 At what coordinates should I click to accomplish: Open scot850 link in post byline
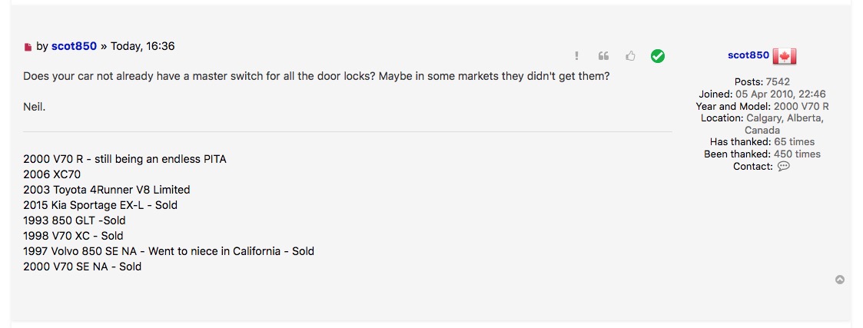point(74,46)
